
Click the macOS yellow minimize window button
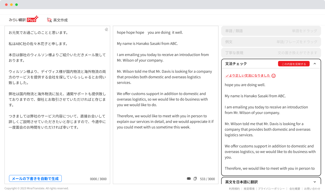coord(11,5)
